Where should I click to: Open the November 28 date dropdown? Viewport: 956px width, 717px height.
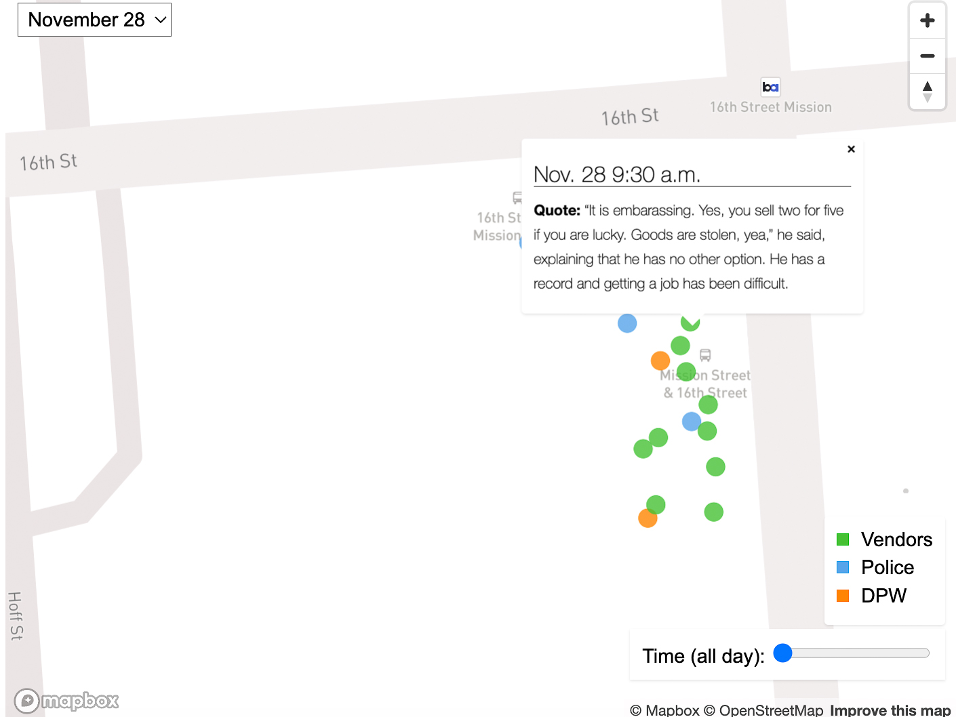[94, 20]
